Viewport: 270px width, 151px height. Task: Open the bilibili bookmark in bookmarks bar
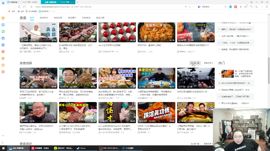[47, 11]
